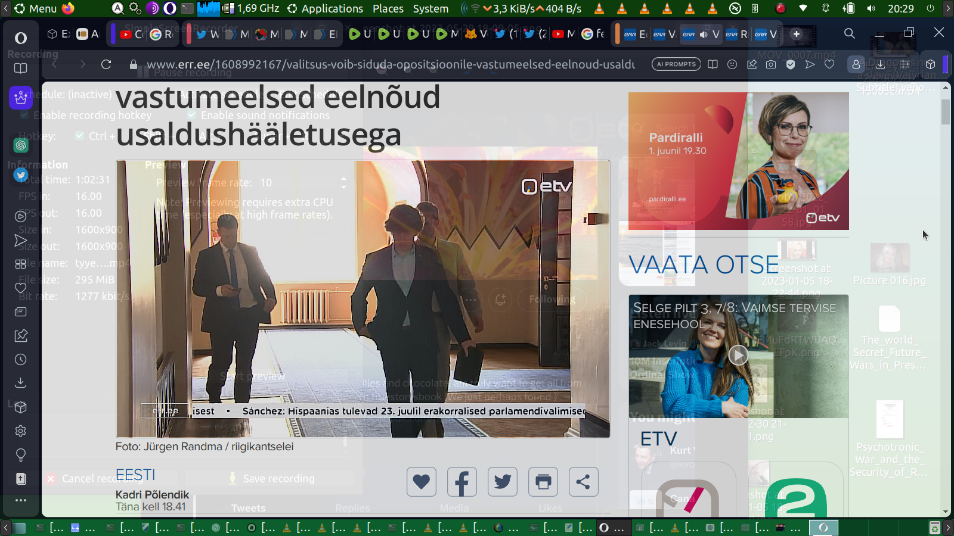Click the address bar URL field

391,64
